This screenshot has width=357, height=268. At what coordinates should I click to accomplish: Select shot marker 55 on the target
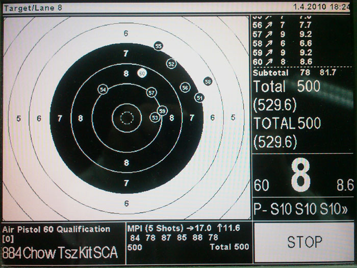158,46
